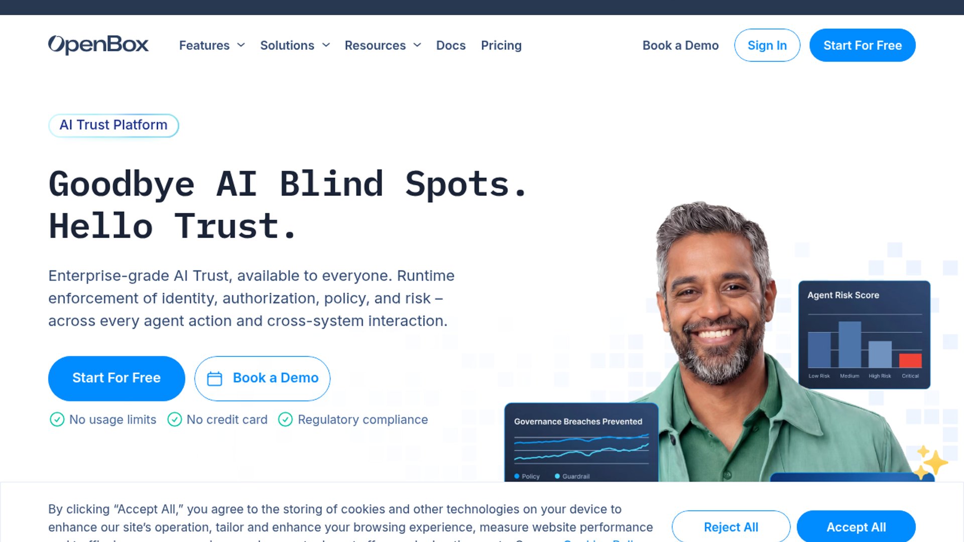Click the header Start For Free button

point(863,45)
